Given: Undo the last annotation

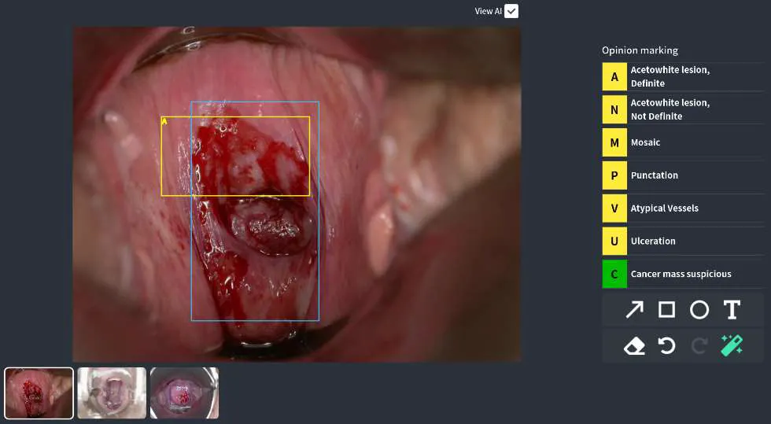Looking at the screenshot, I should [666, 345].
